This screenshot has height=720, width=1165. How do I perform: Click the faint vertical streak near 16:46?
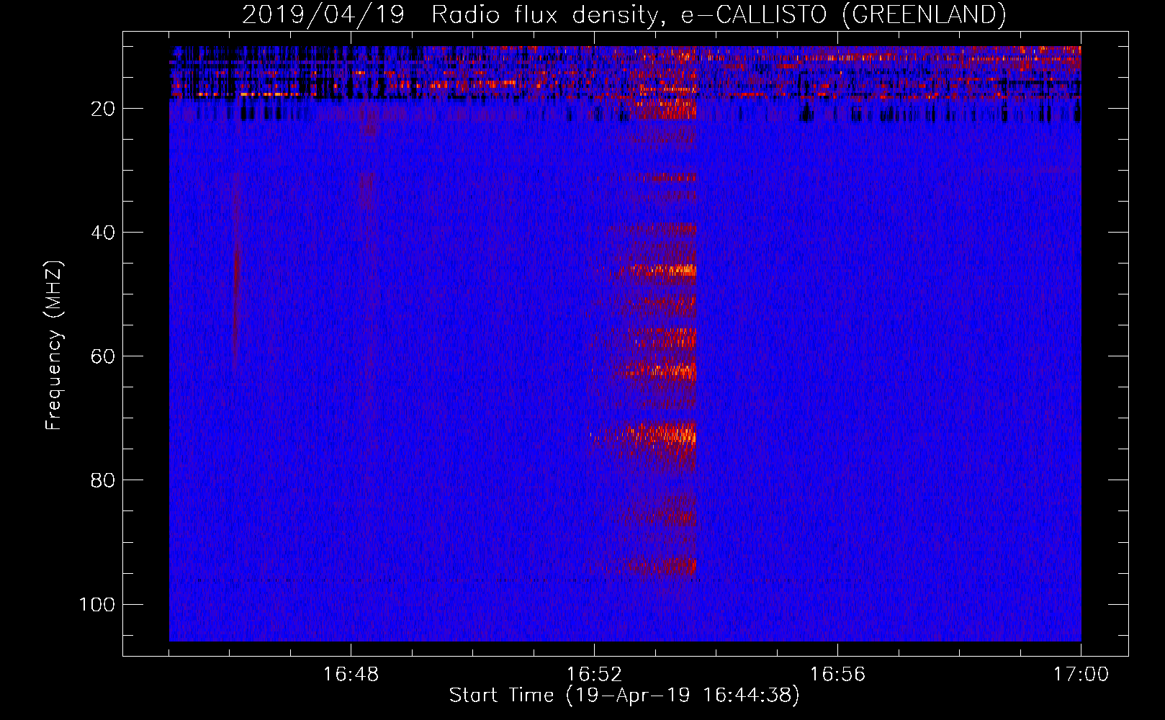click(235, 274)
